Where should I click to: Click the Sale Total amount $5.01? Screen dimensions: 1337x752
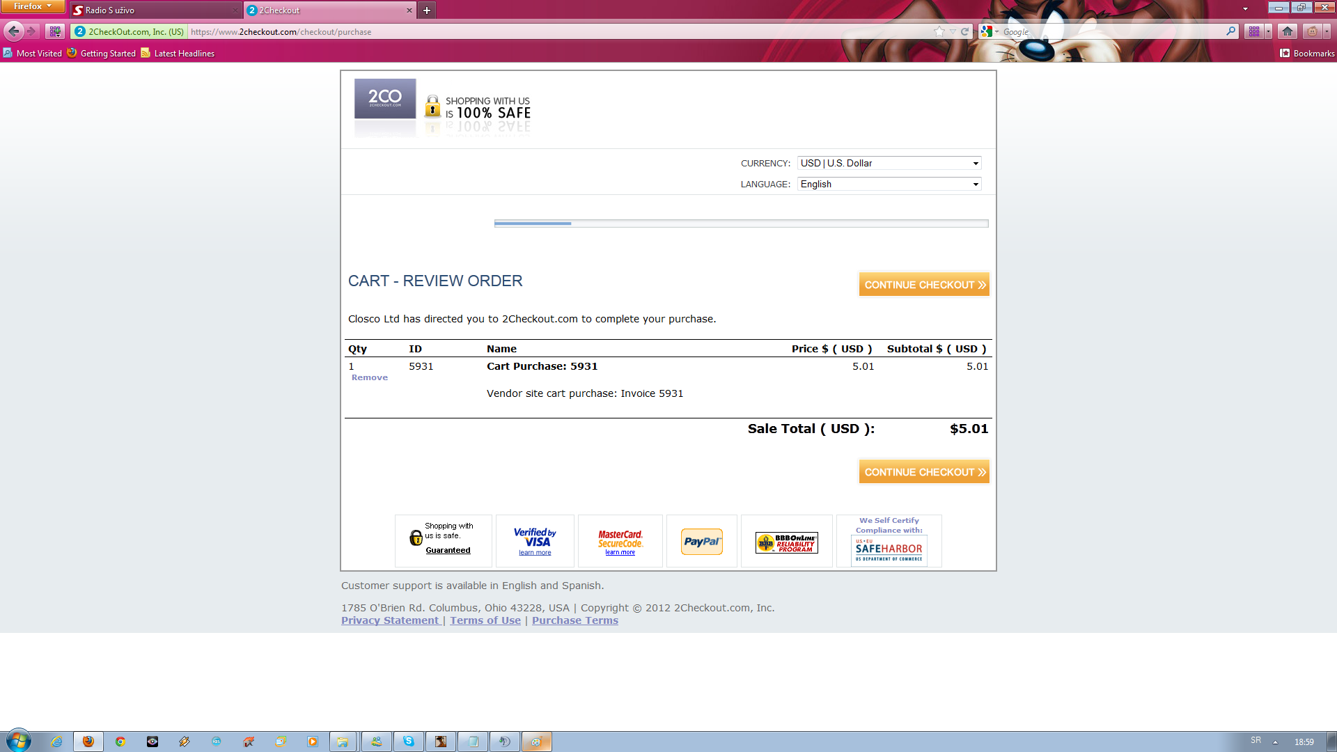969,429
